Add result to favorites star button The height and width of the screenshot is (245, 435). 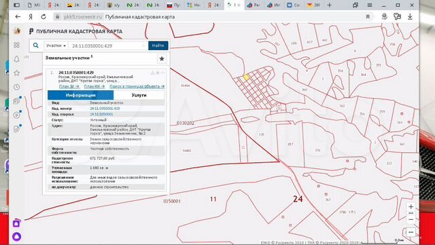click(x=162, y=59)
